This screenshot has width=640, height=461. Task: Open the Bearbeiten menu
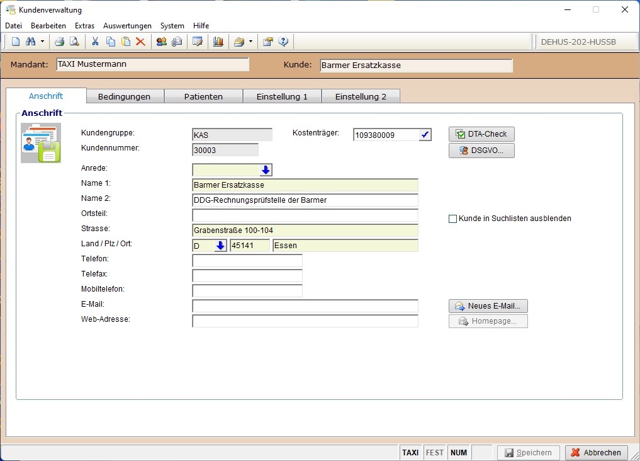click(x=48, y=26)
